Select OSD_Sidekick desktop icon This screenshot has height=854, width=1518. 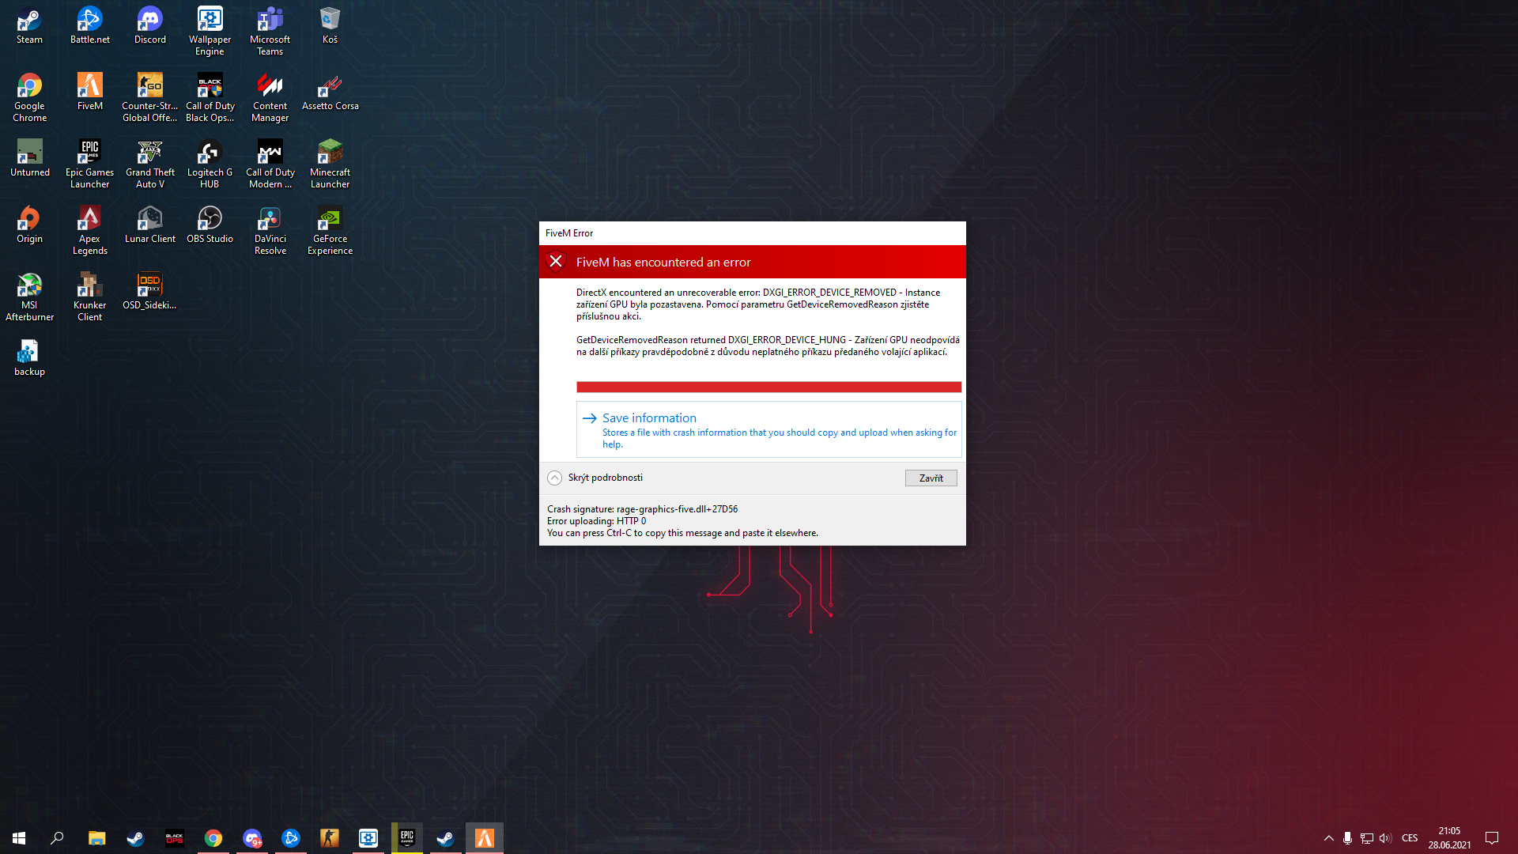149,291
